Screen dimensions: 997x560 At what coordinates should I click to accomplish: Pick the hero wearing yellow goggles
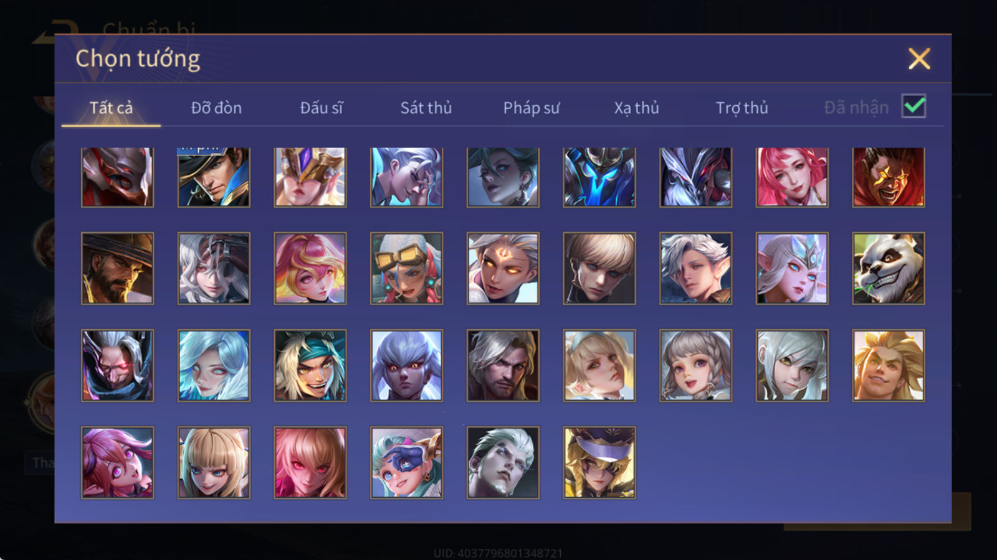[x=406, y=268]
